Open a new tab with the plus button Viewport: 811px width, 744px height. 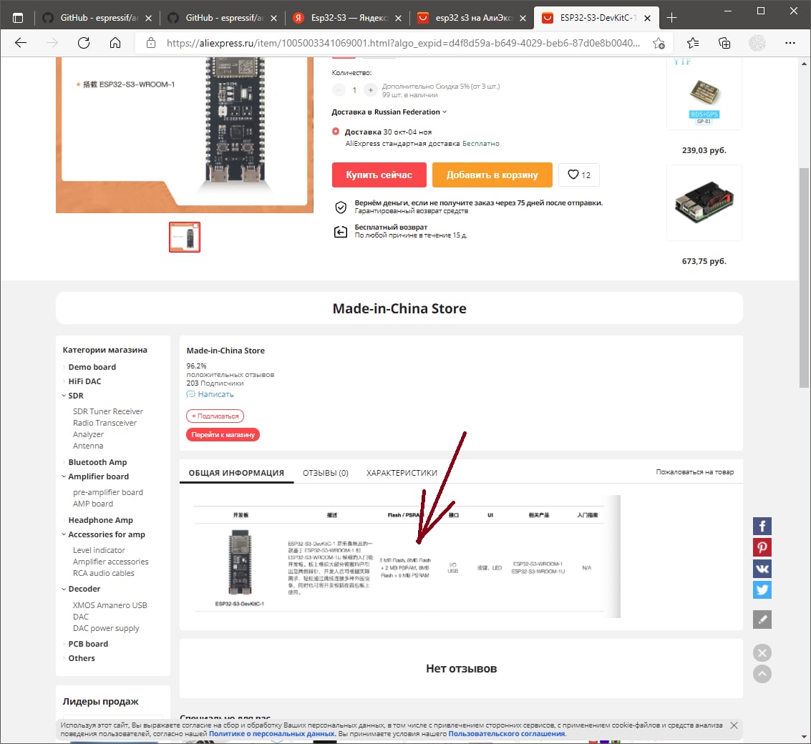coord(671,18)
